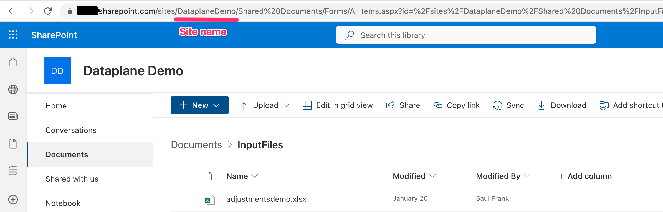Expand the Upload menu
Viewport: 663px width, 212px height.
click(265, 105)
